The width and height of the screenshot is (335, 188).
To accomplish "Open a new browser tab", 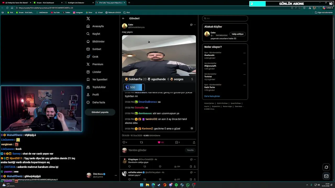I will coord(129,3).
